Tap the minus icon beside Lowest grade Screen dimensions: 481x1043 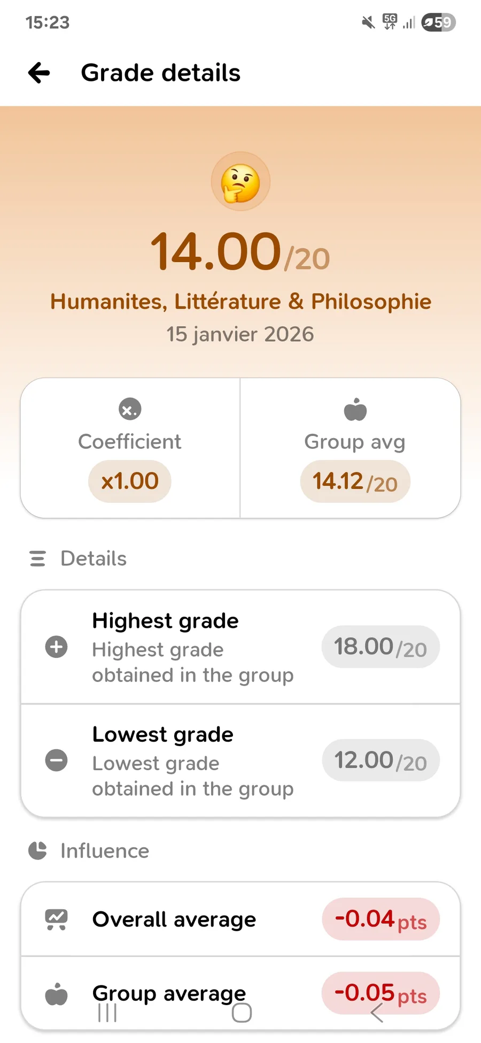(x=56, y=760)
